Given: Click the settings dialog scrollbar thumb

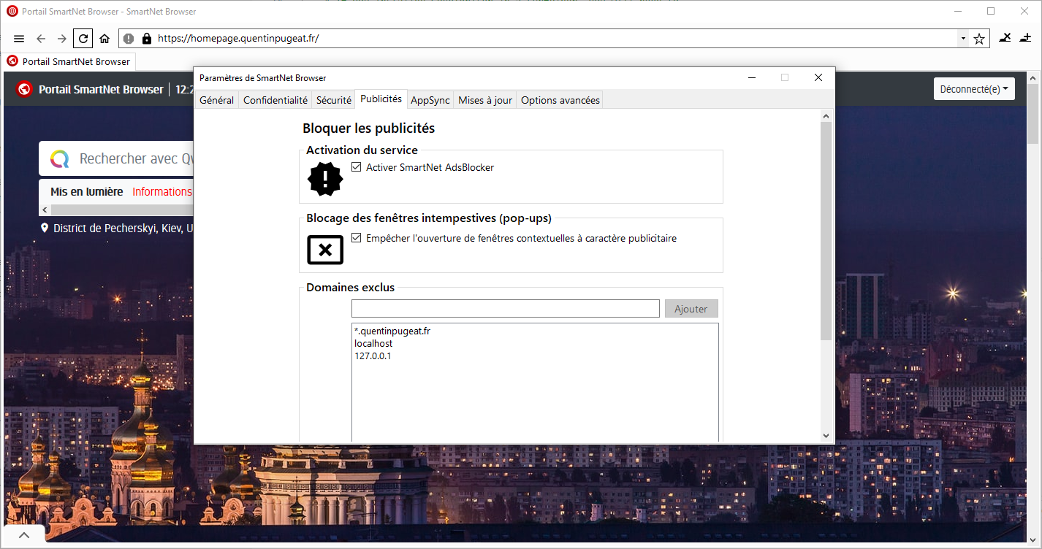Looking at the screenshot, I should click(826, 231).
